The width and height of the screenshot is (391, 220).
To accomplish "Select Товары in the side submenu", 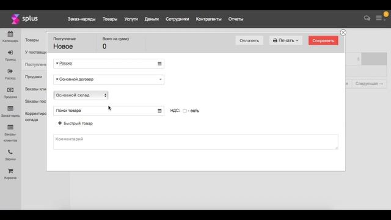I will [32, 40].
